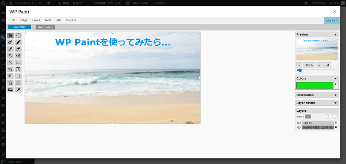Select the Text tool
The image size is (346, 164).
click(x=18, y=69)
